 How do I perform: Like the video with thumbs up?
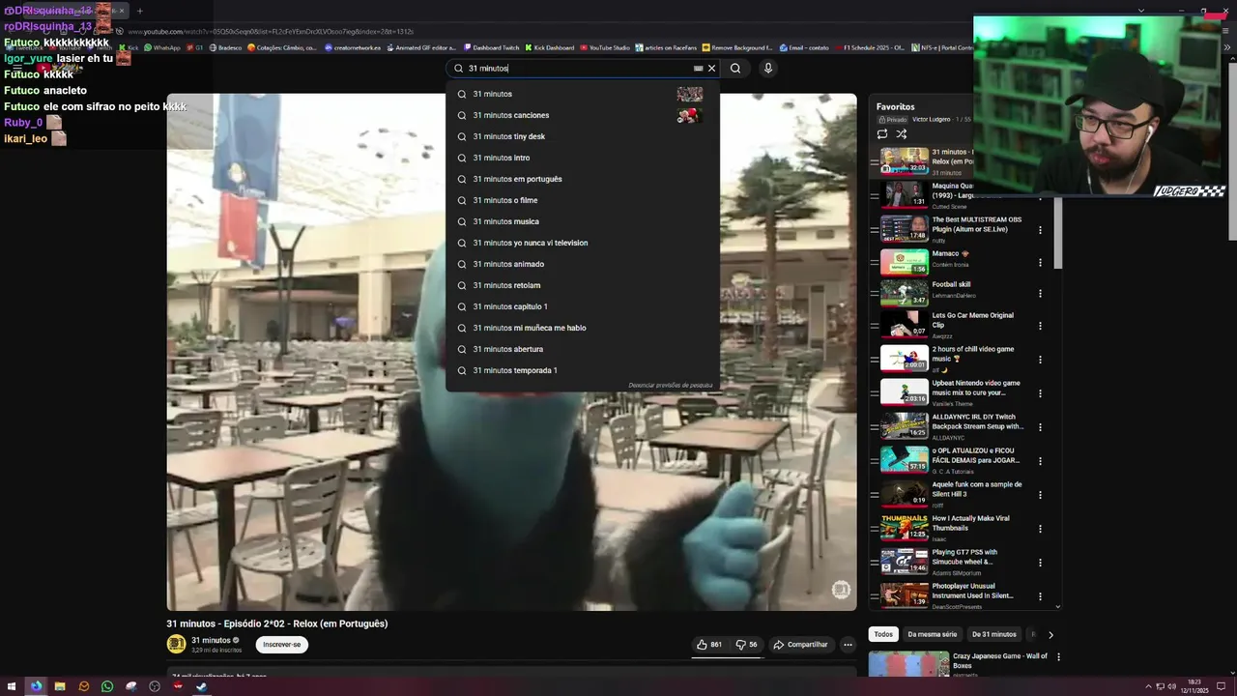(x=709, y=645)
